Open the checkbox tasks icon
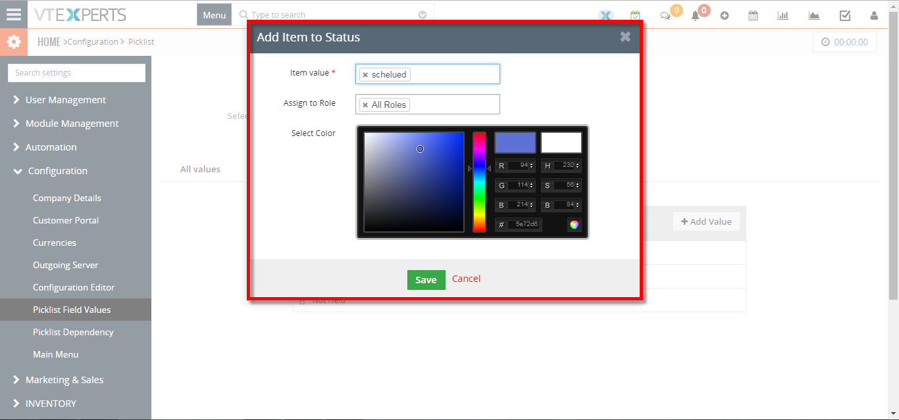Image resolution: width=899 pixels, height=420 pixels. [845, 16]
